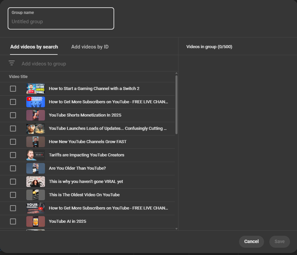Click the Cancel button

coord(251,241)
